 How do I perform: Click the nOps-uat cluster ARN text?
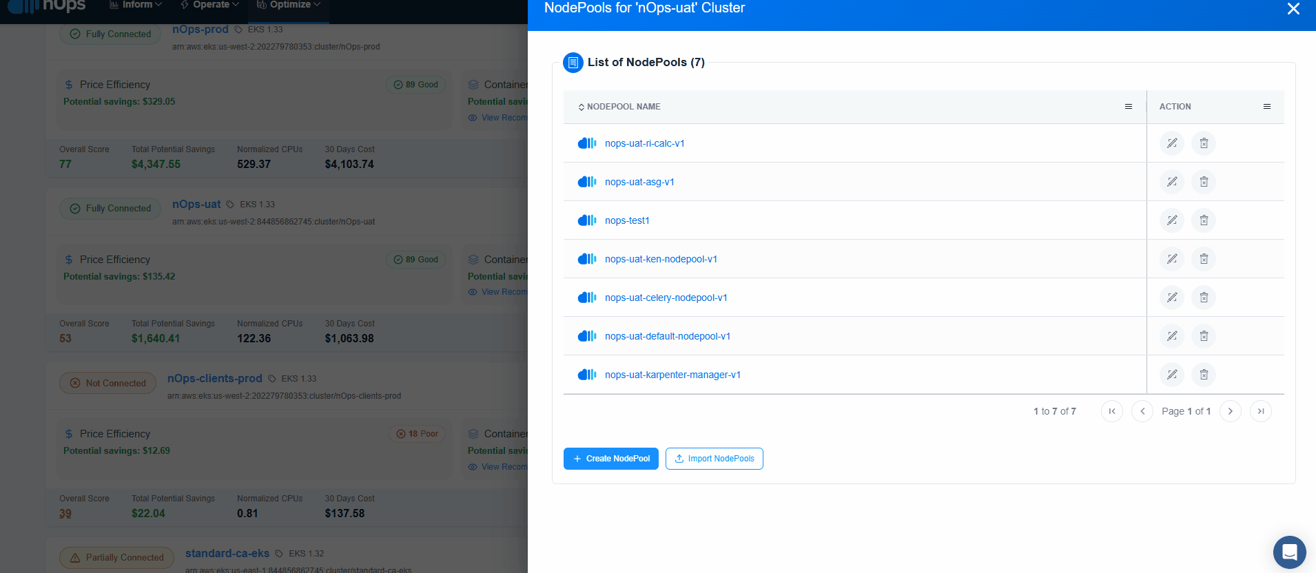point(274,222)
